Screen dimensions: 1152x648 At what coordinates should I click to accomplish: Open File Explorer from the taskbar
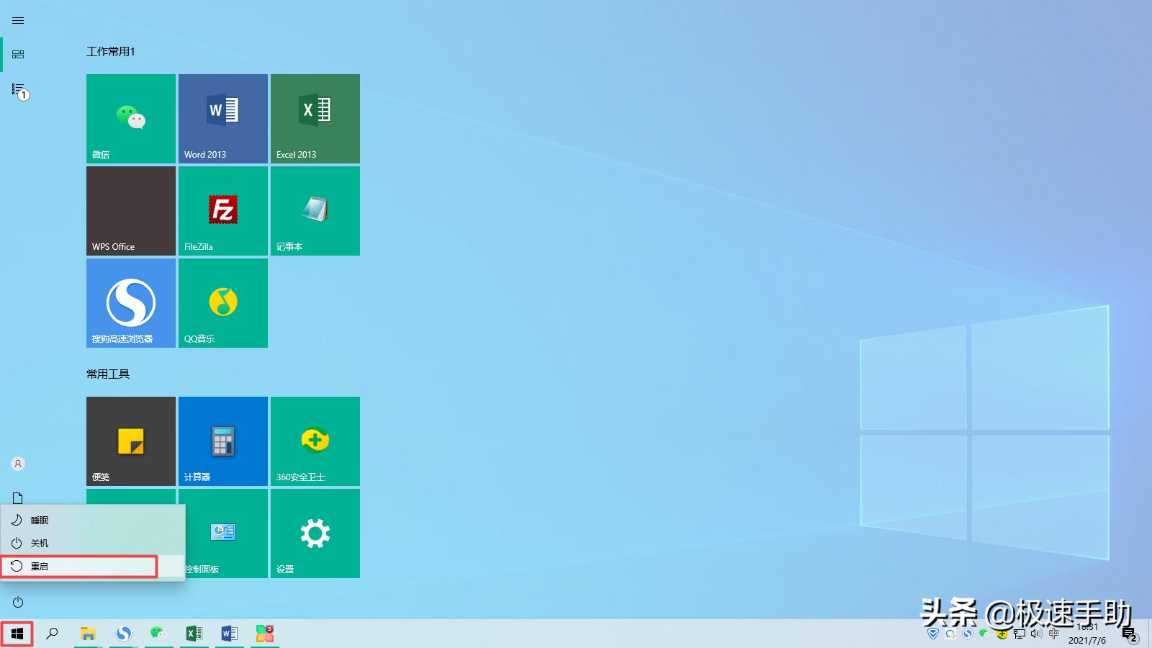coord(88,634)
